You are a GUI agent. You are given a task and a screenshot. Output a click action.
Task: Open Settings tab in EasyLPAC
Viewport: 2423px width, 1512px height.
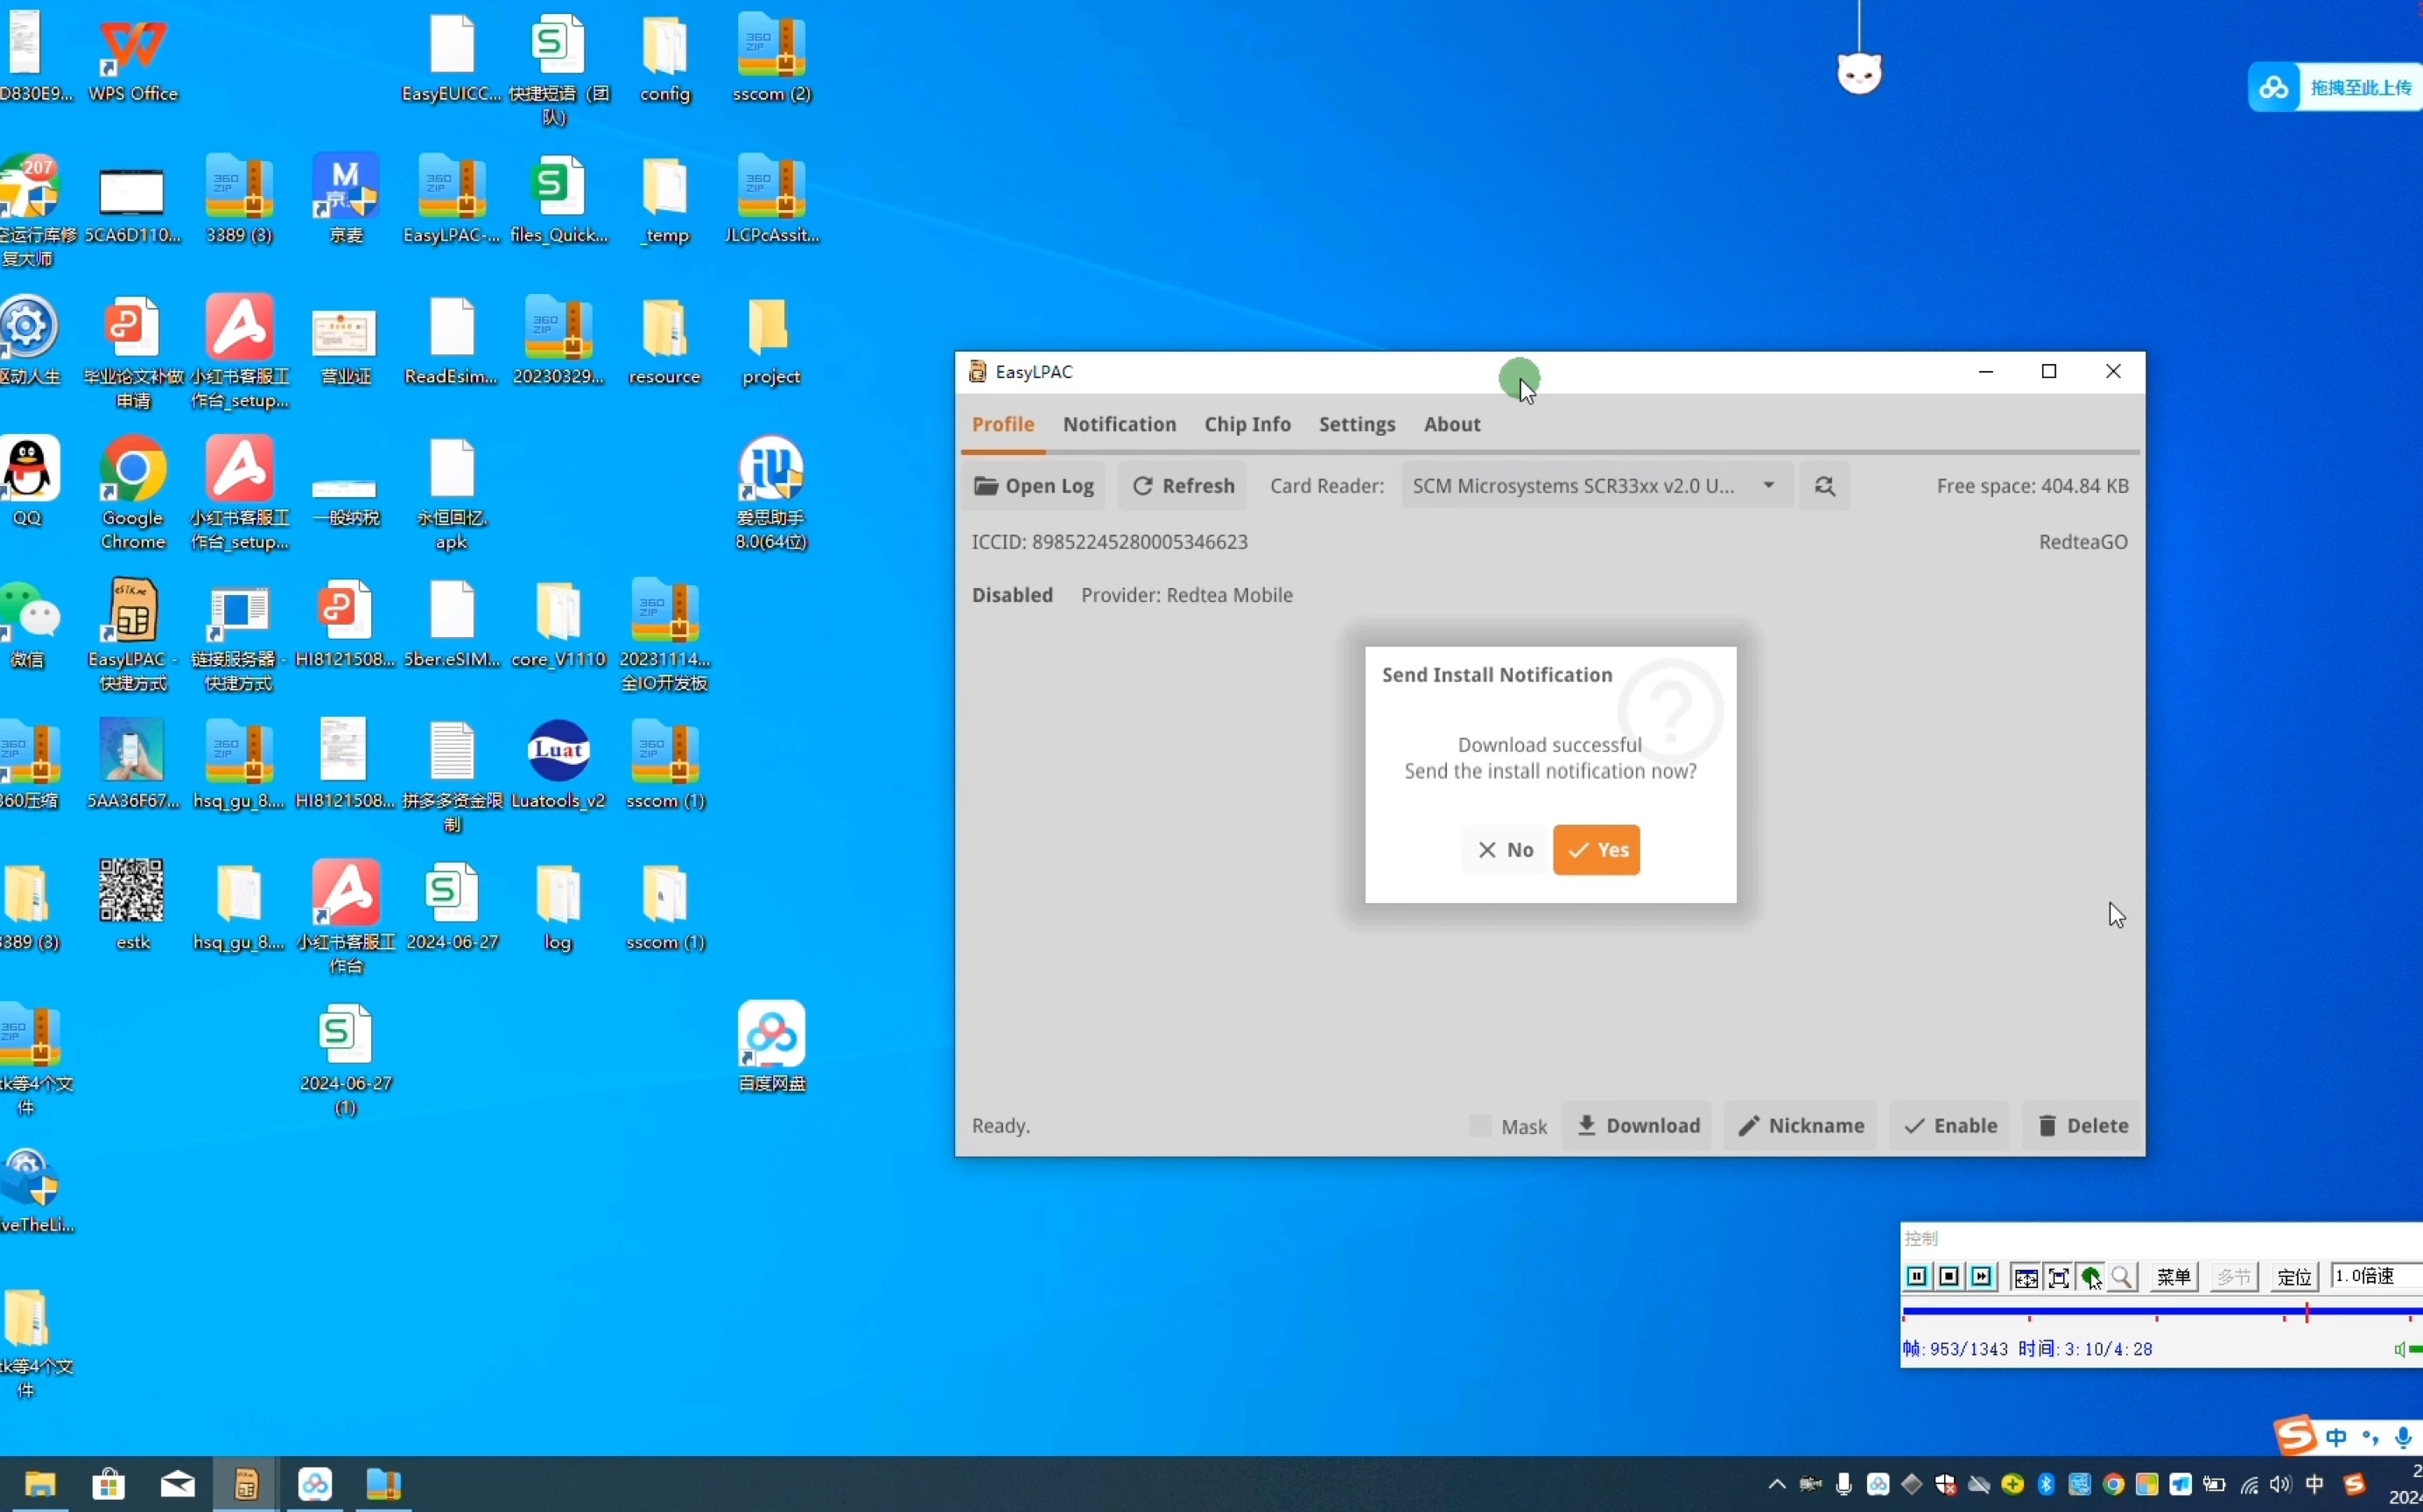click(1357, 423)
